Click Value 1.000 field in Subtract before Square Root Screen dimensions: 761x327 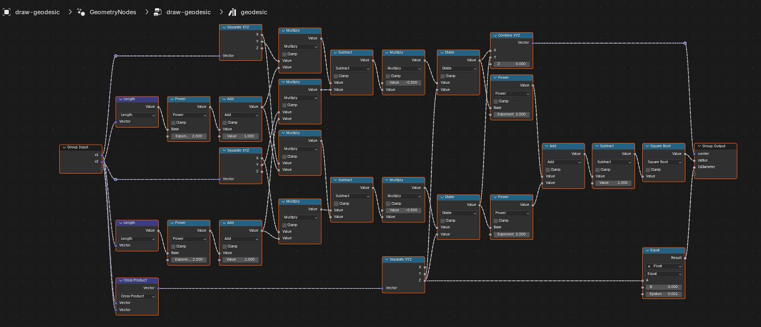[614, 183]
